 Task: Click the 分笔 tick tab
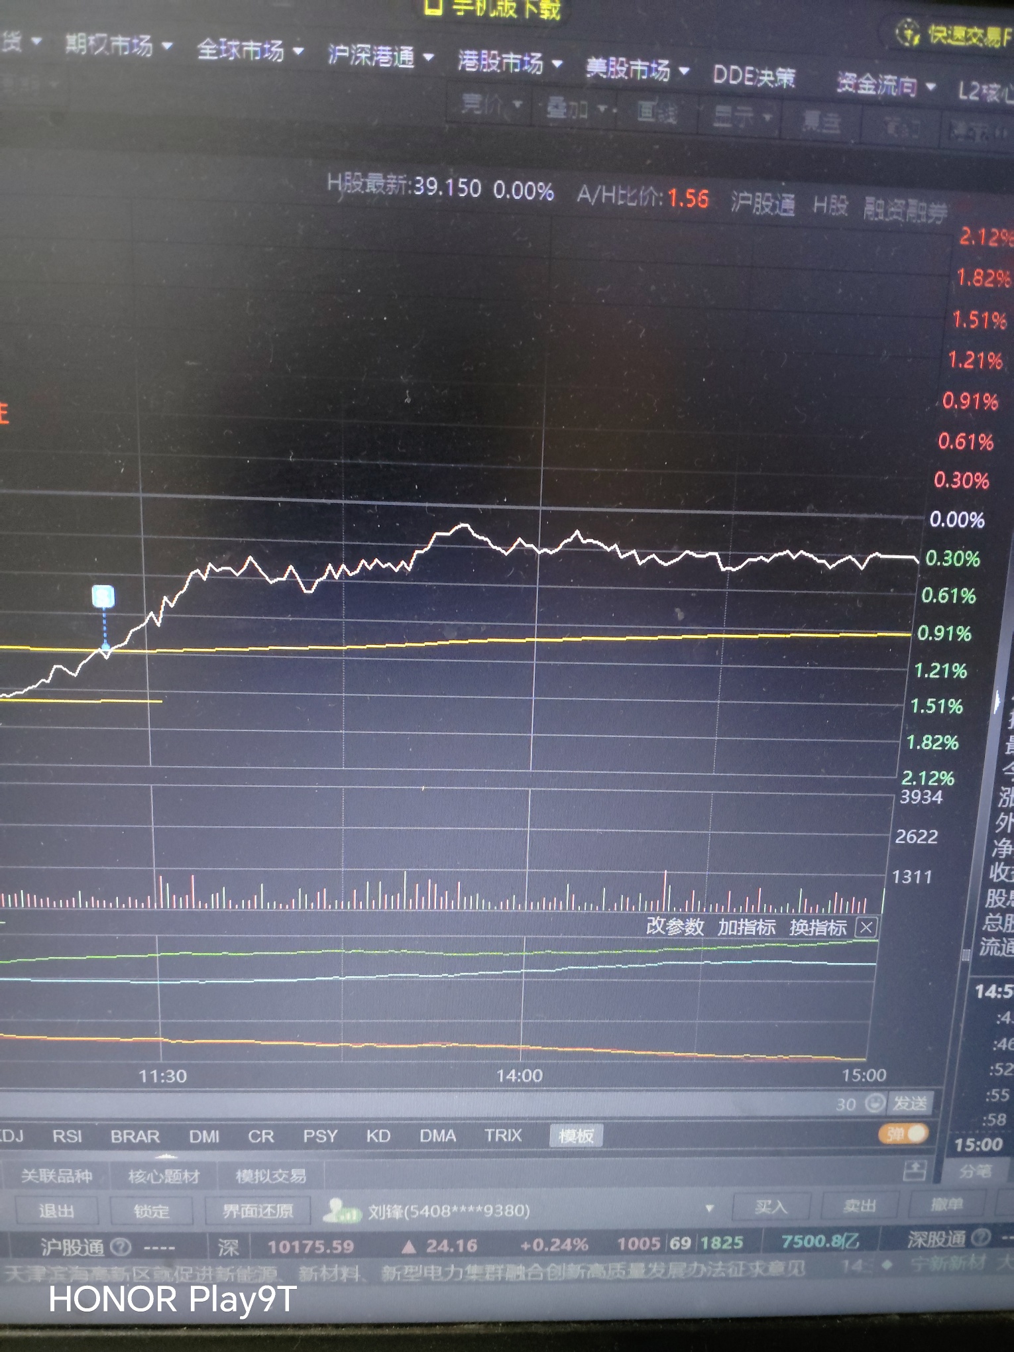point(976,1172)
